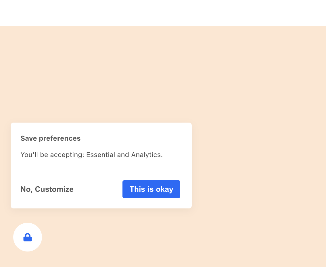This screenshot has height=267, width=326.
Task: Click the blue padlock privacy icon
Action: (x=28, y=237)
